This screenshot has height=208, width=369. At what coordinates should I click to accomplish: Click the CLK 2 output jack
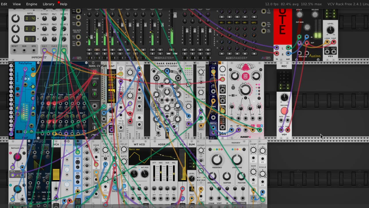(x=54, y=51)
